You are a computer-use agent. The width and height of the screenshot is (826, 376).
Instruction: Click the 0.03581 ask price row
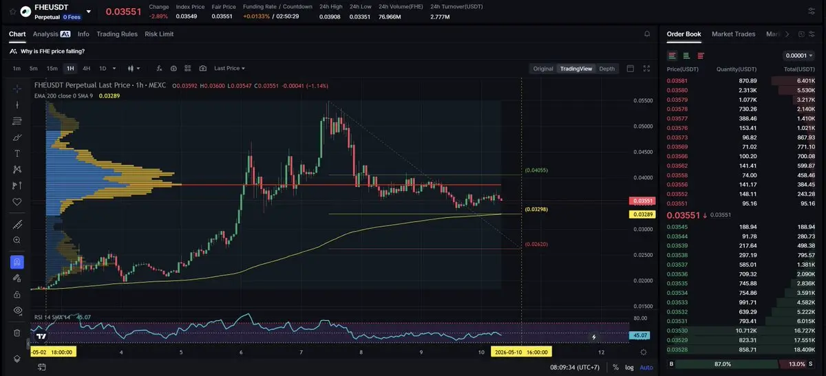point(742,80)
